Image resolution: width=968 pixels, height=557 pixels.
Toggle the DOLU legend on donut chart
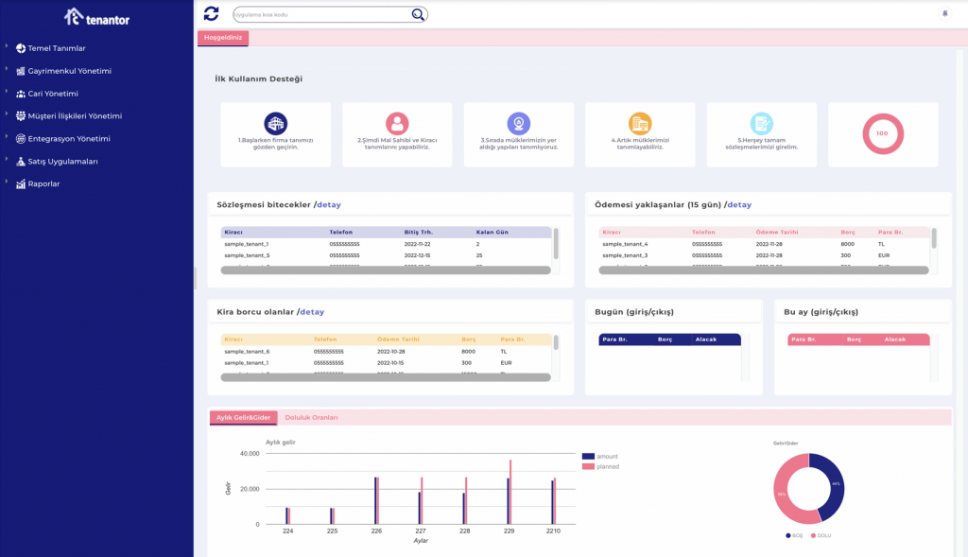coord(820,535)
